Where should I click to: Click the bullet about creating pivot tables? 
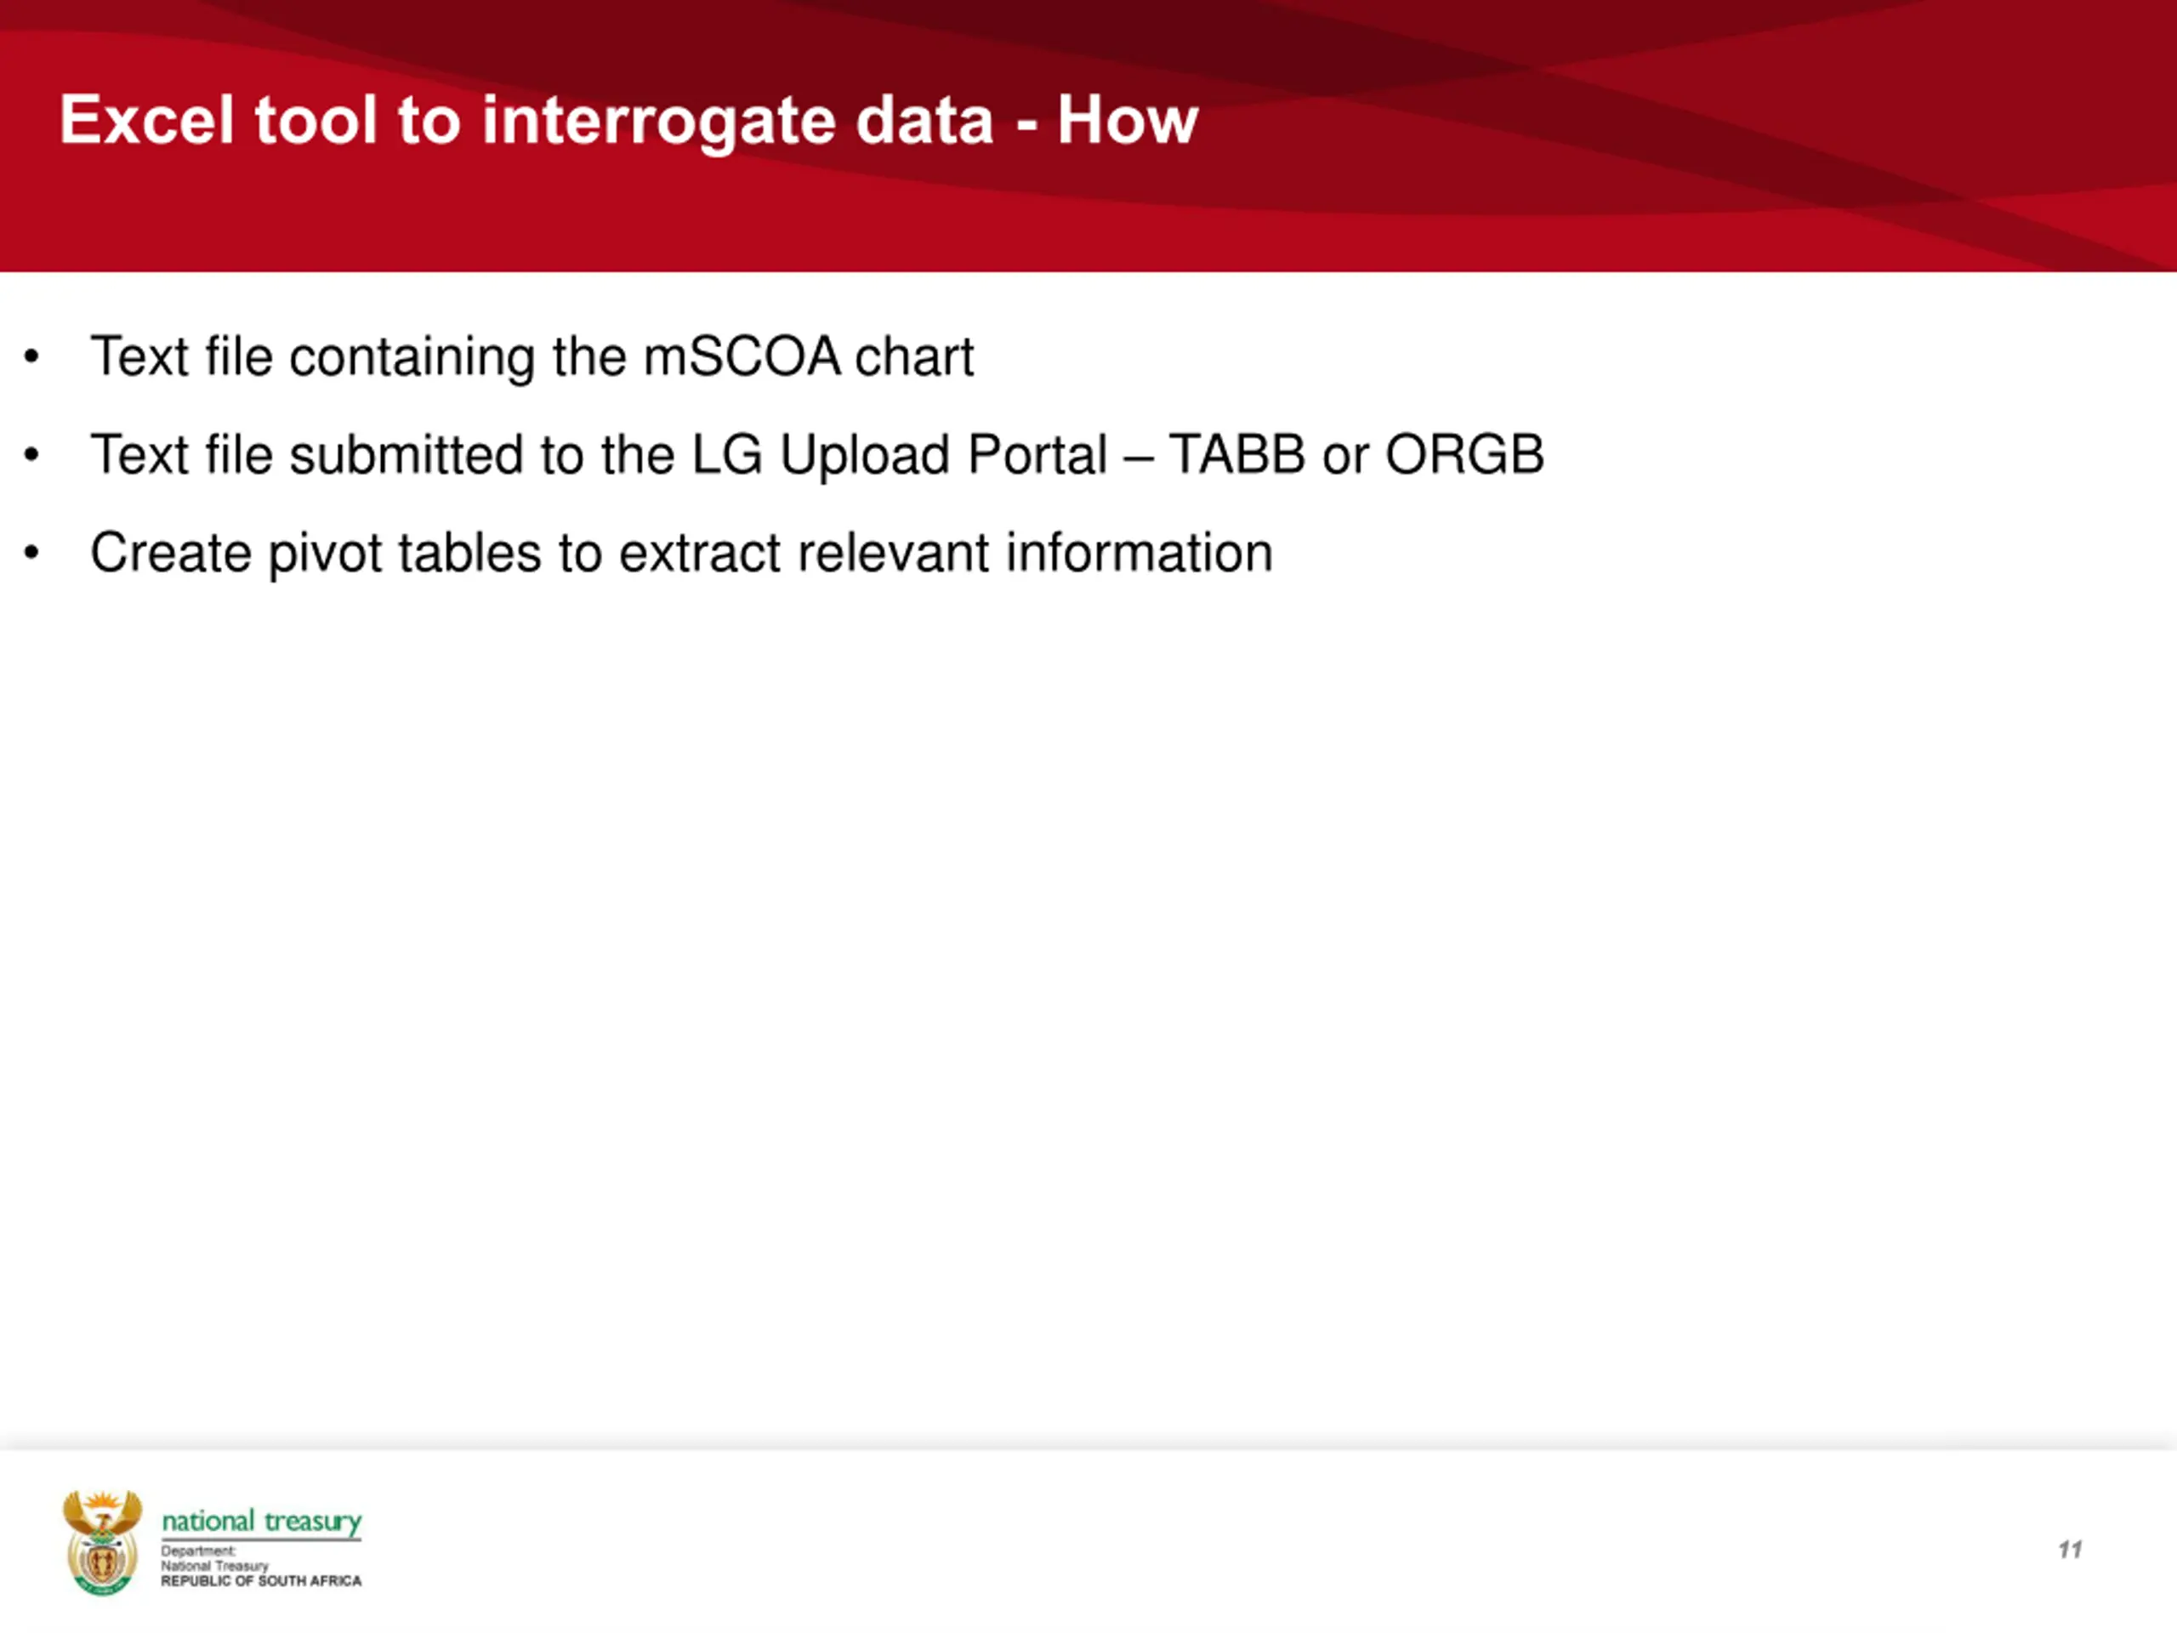click(681, 553)
